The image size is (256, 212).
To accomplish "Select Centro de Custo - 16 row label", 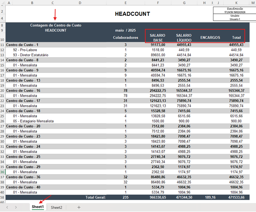I will (23, 90).
